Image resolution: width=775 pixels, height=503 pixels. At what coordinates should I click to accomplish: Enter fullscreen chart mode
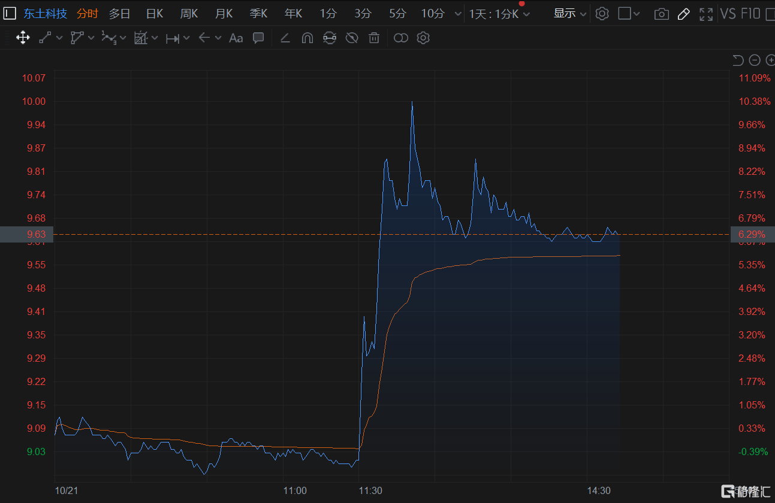point(706,14)
